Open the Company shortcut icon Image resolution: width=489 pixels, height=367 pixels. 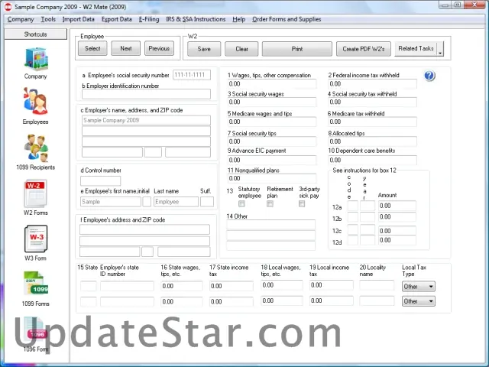tap(36, 60)
